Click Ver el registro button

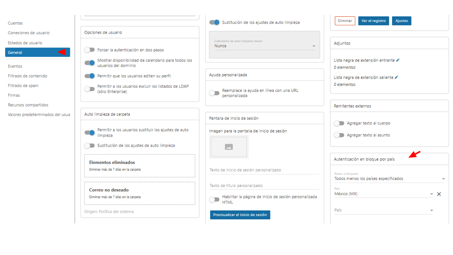pyautogui.click(x=373, y=21)
